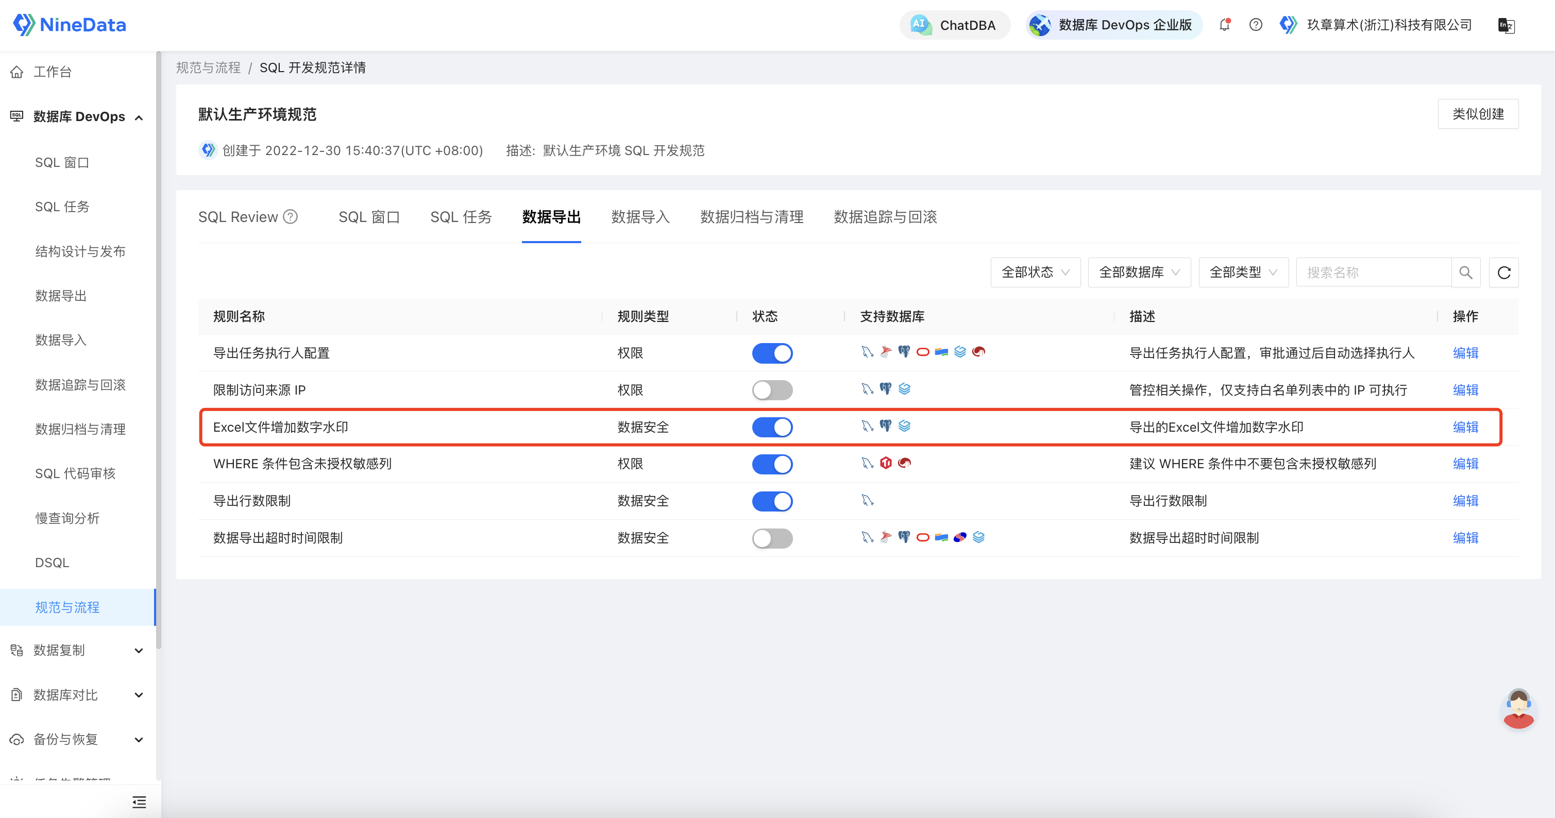Select 规范与流程 in the sidebar

tap(77, 607)
